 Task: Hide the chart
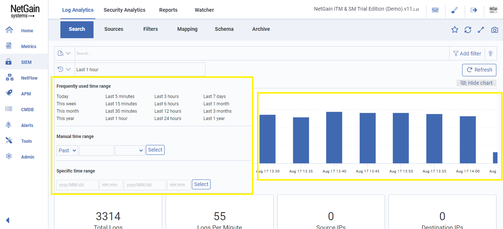pos(476,83)
